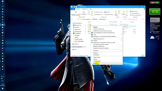This screenshot has height=91, width=162.
Task: Click the Invert selection ribbon icon
Action: coord(131,15)
